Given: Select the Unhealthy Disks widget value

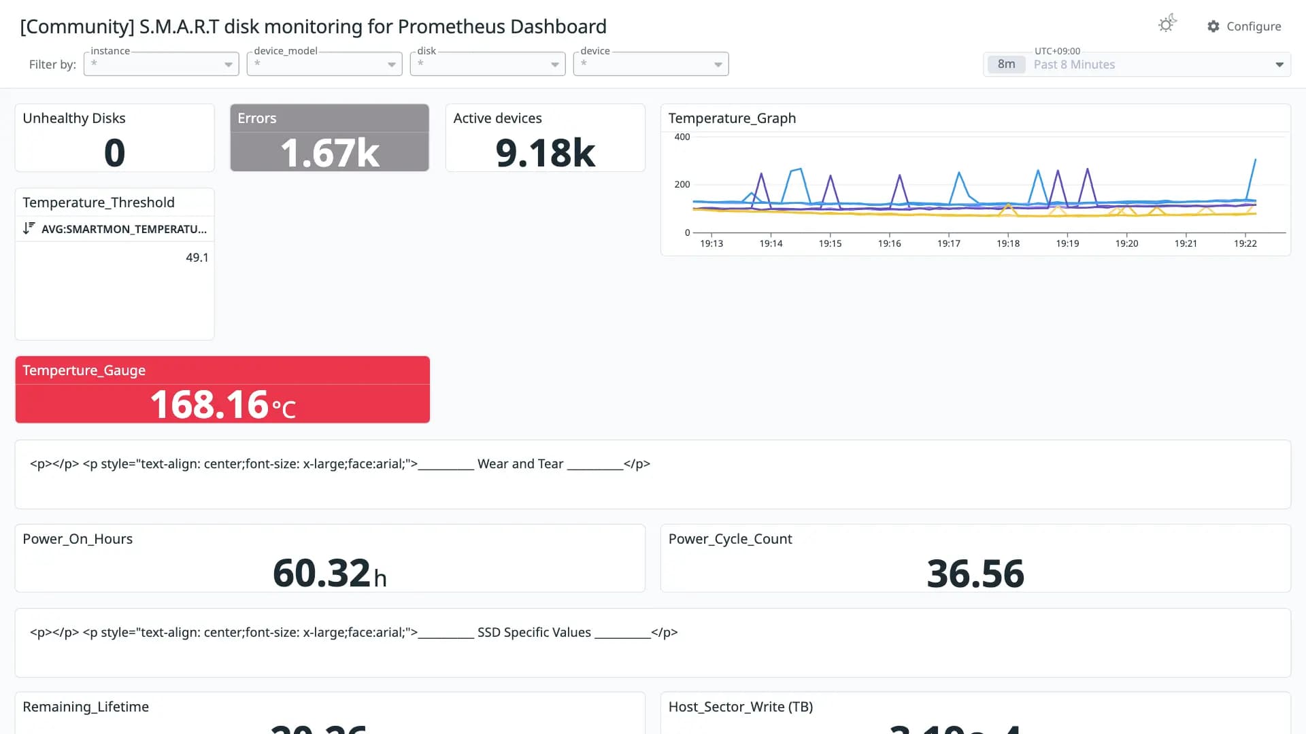Looking at the screenshot, I should 114,152.
